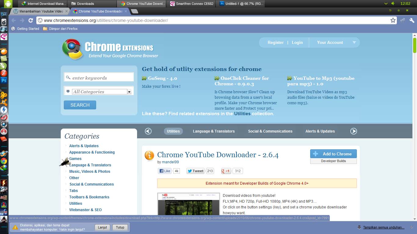Click the enter keywords search field
Viewport: 417px width, 234px height.
[99, 78]
